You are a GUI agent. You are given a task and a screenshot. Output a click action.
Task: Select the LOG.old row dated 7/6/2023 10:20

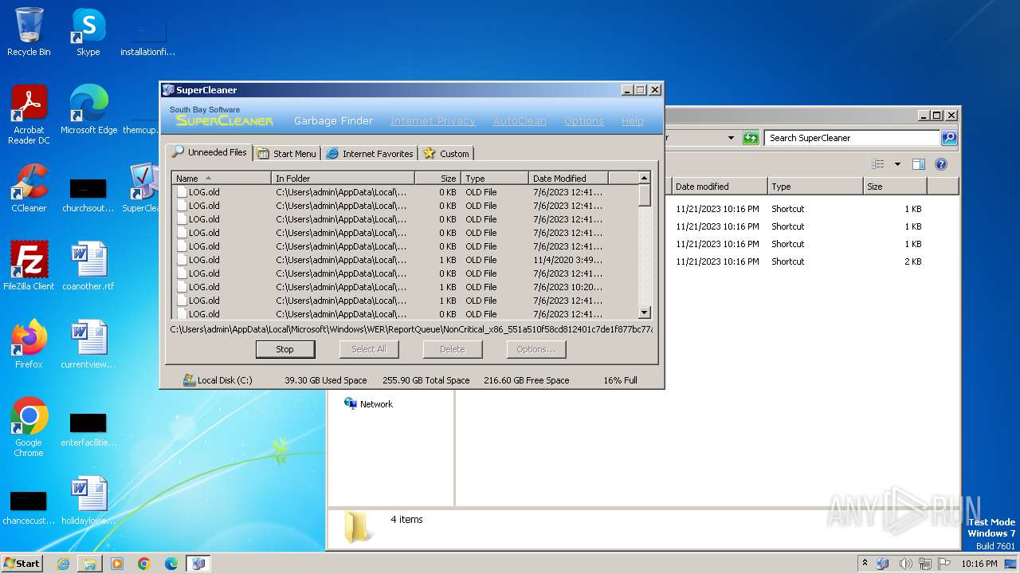click(x=405, y=287)
